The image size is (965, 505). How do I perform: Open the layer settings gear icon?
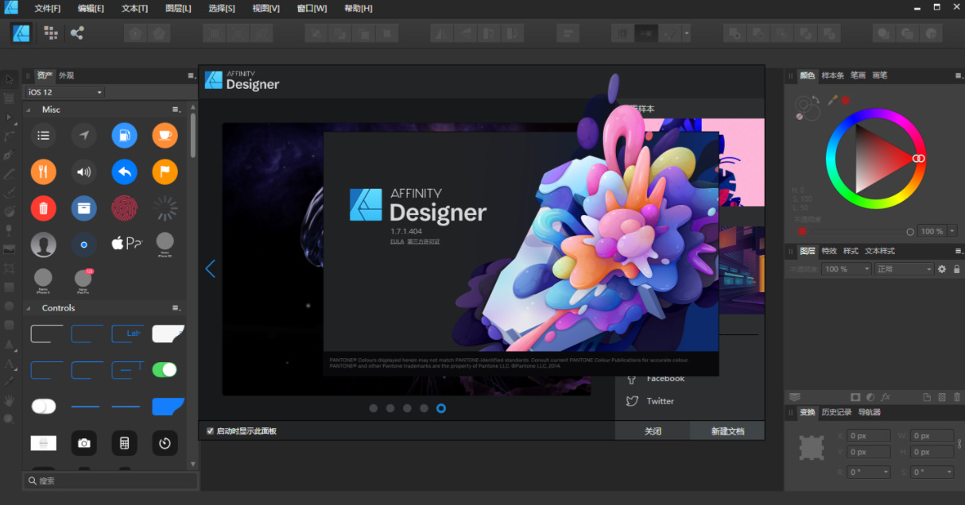[942, 269]
